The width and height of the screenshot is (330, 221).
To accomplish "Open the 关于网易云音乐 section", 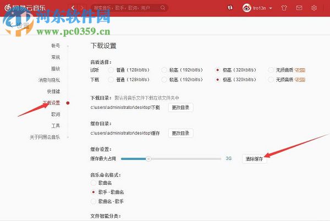I will pyautogui.click(x=45, y=137).
